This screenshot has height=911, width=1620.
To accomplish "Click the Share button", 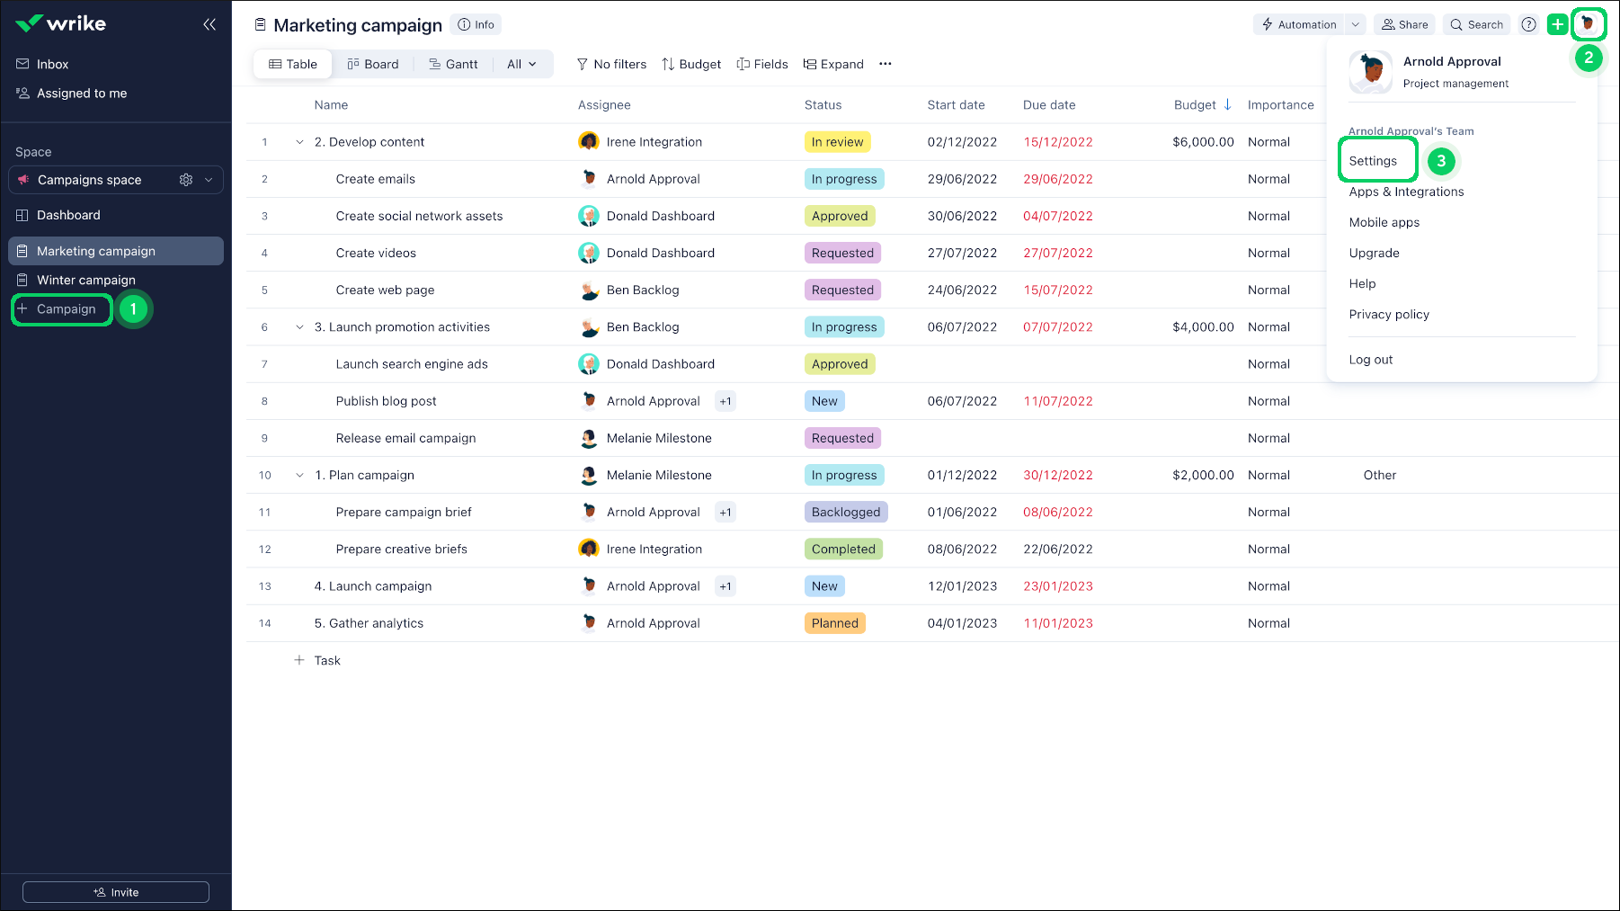I will tap(1404, 24).
